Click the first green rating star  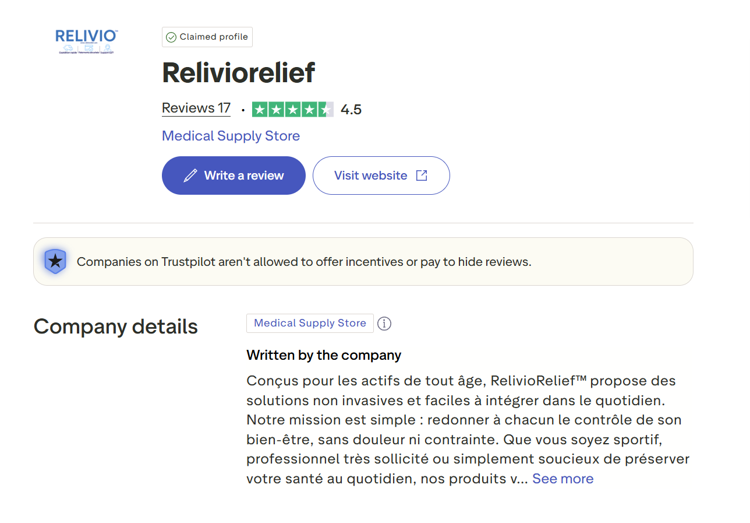click(260, 110)
